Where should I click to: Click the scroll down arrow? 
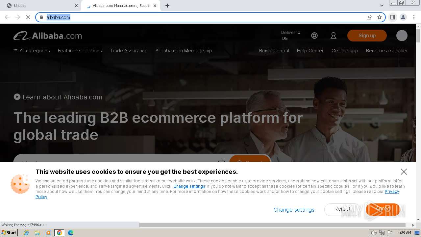[x=418, y=220]
